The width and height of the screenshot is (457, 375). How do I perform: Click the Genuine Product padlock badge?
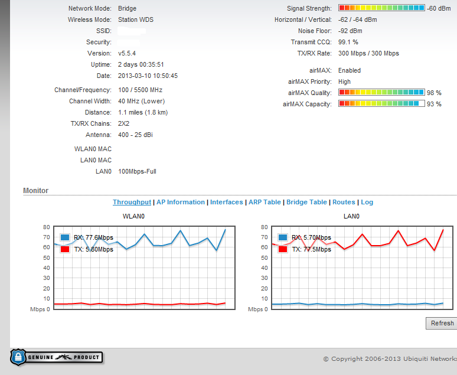tap(56, 357)
